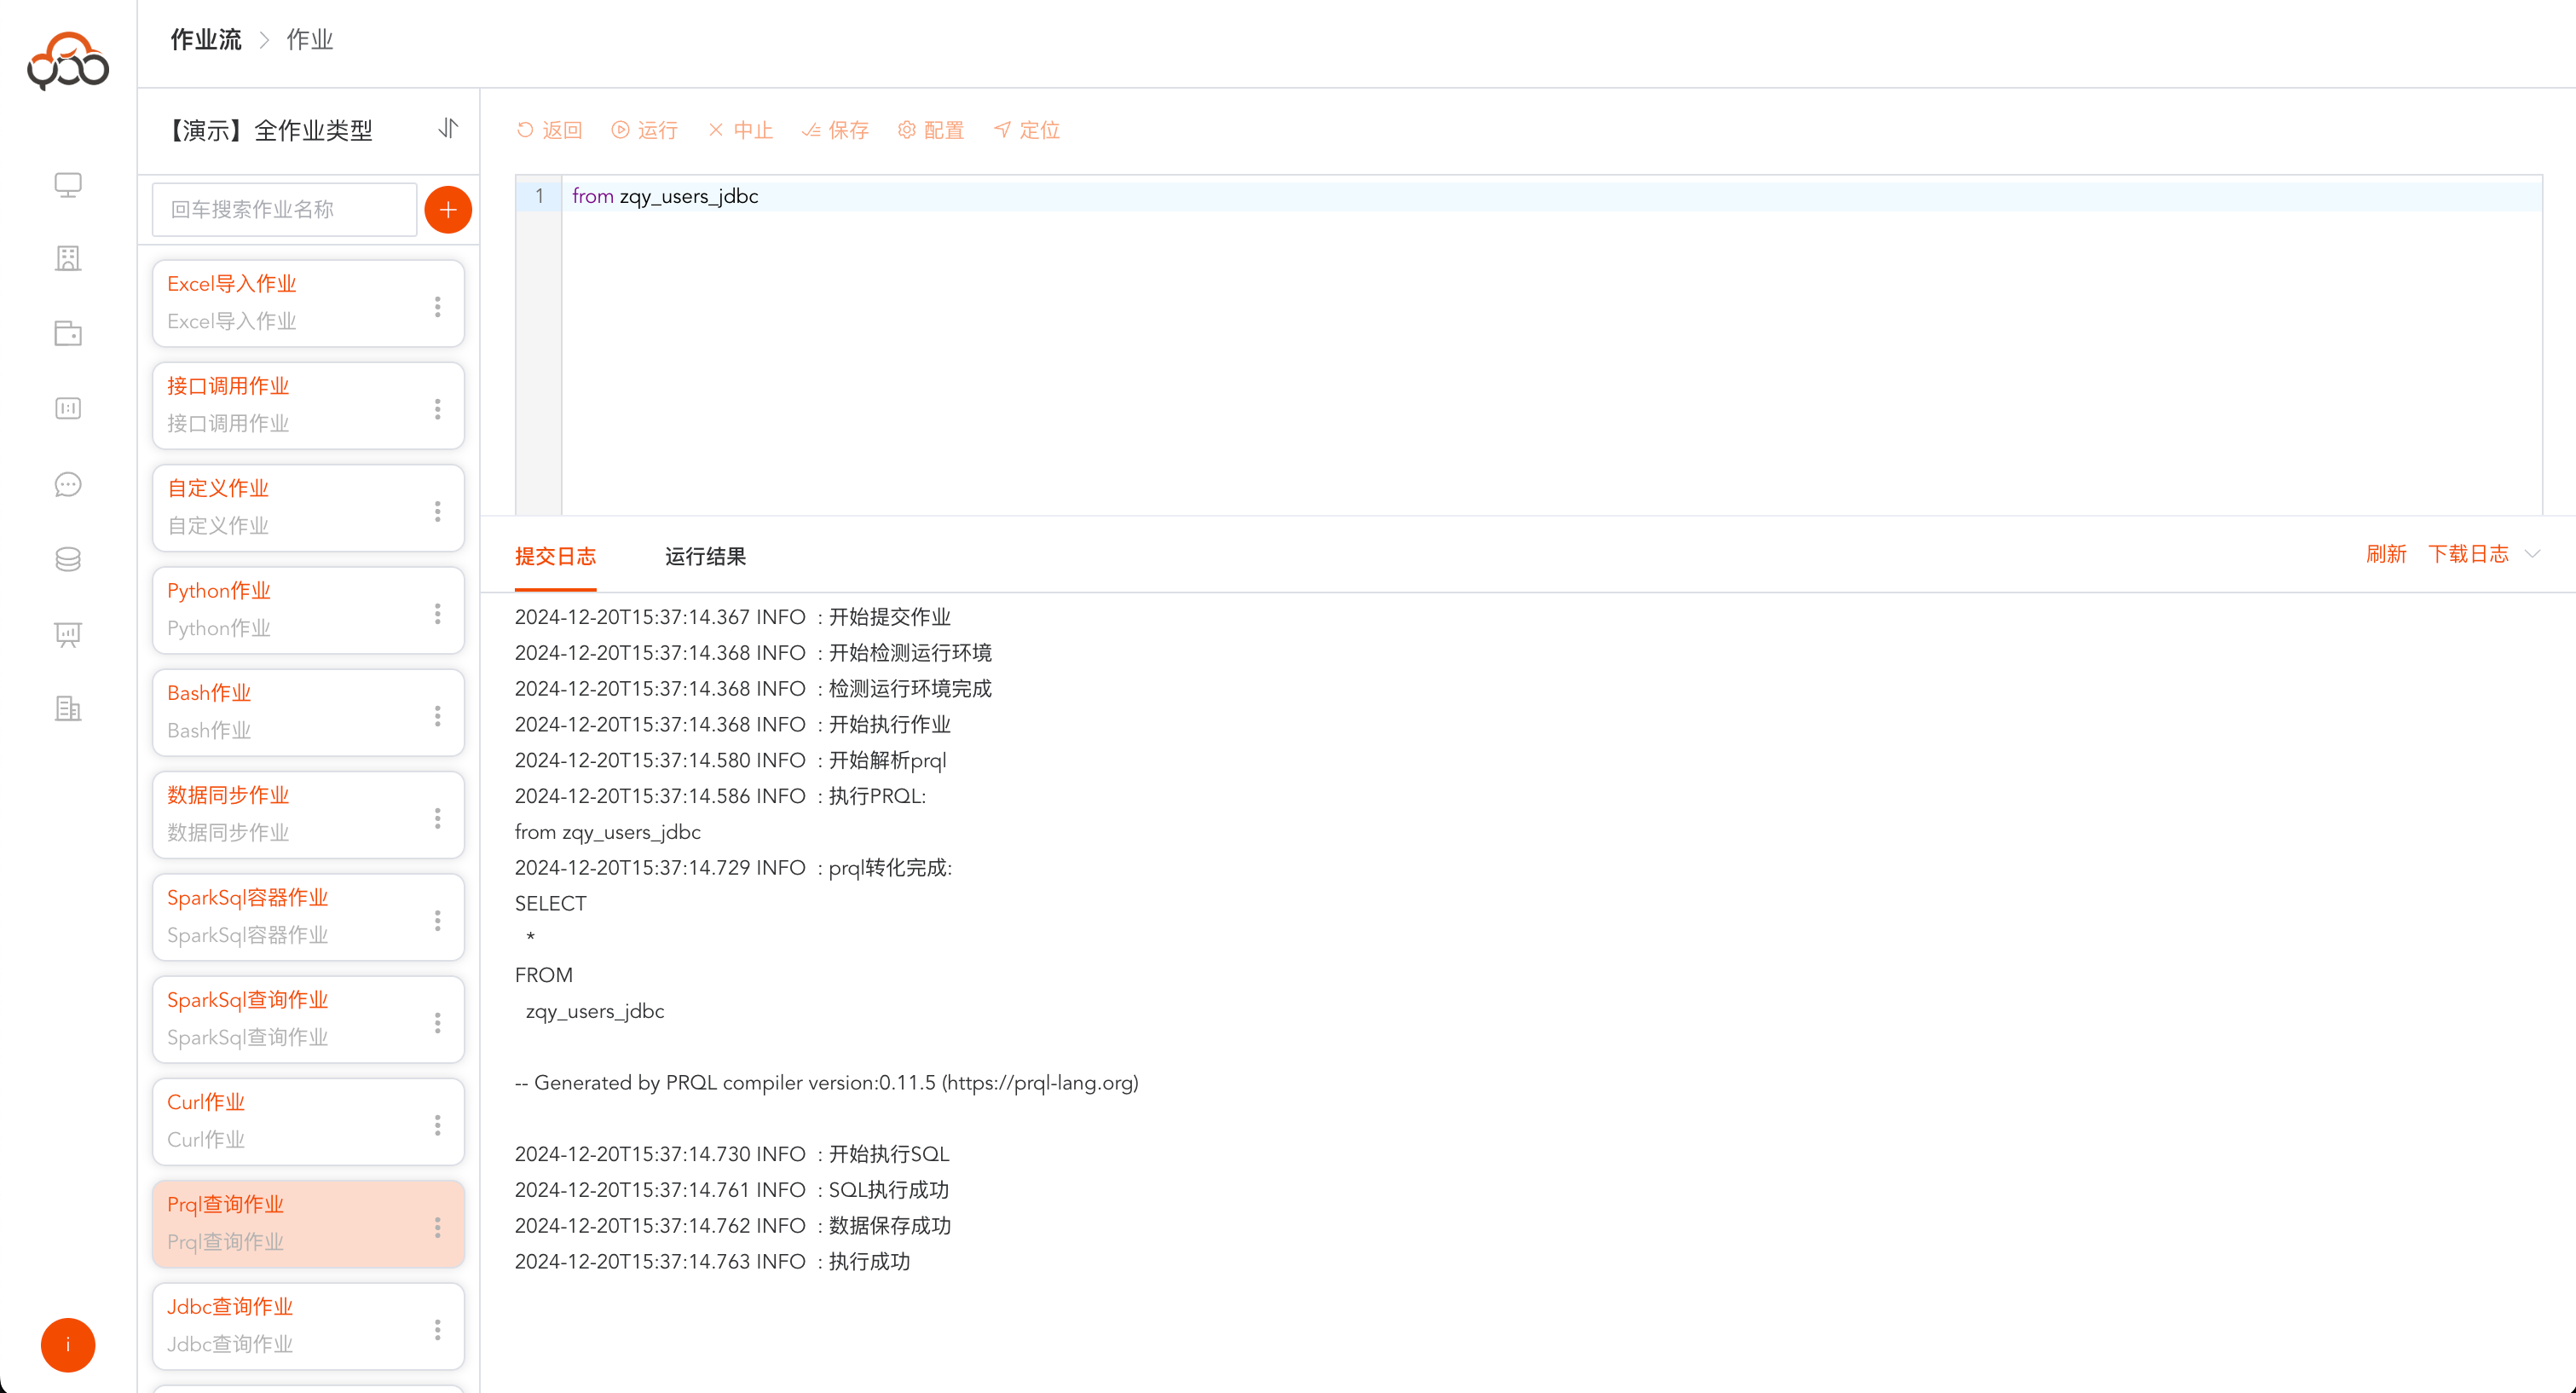Viewport: 2576px width, 1393px height.
Task: Expand options menu on Prql查询作业 card
Action: pos(437,1227)
